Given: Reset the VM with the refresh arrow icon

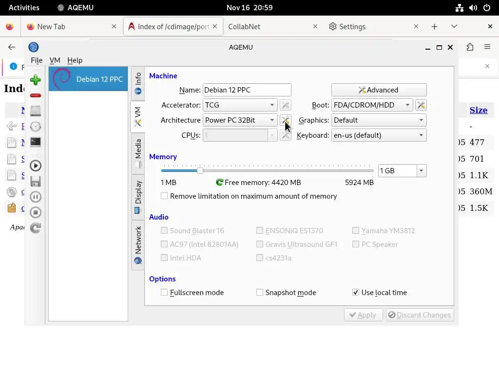Looking at the screenshot, I should click(x=35, y=228).
